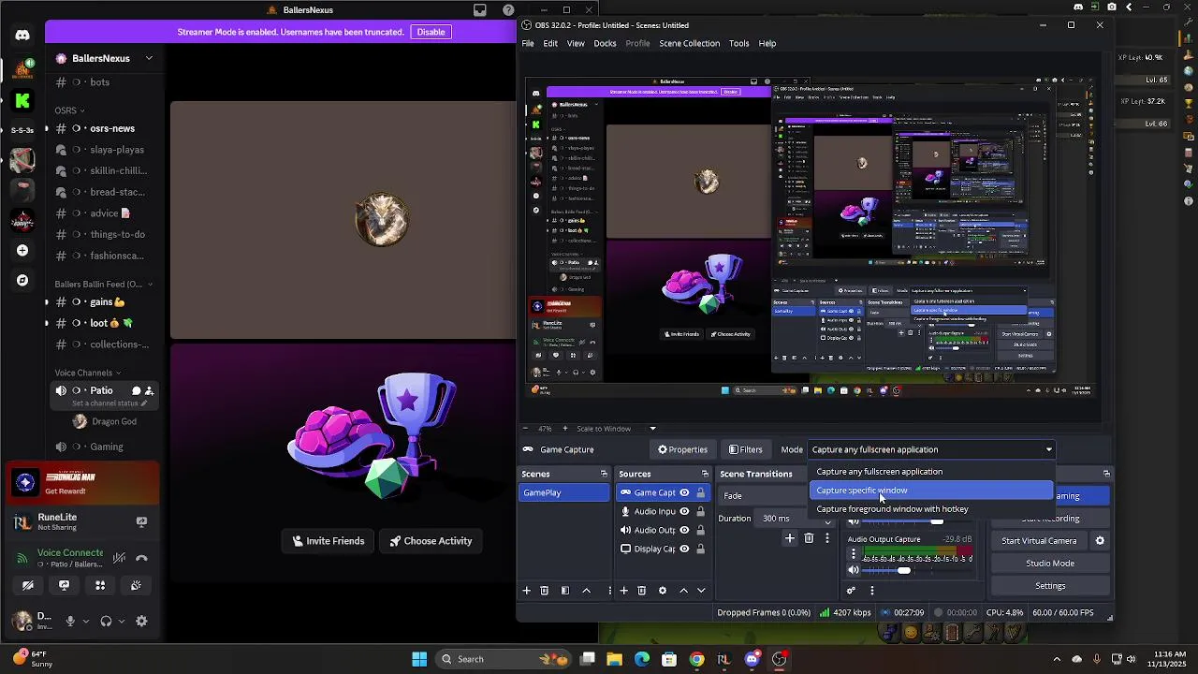Open BallersNexus server dropdown
Image resolution: width=1198 pixels, height=674 pixels.
click(106, 58)
